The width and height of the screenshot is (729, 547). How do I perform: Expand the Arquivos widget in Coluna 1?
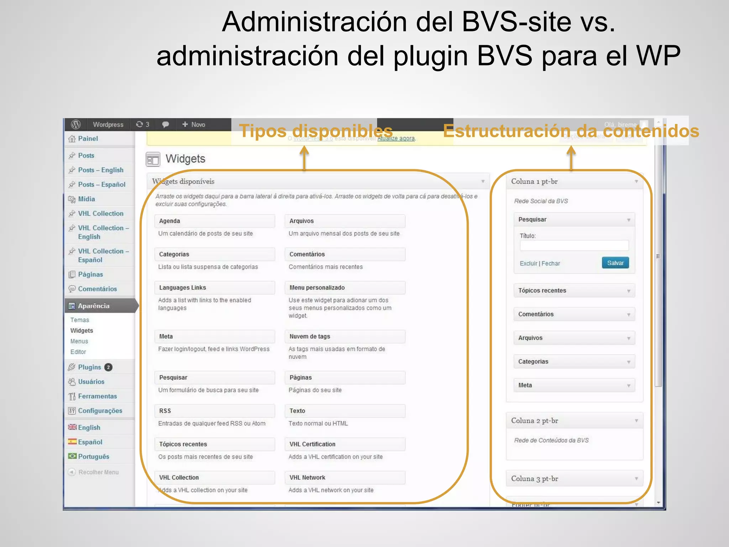tap(629, 338)
